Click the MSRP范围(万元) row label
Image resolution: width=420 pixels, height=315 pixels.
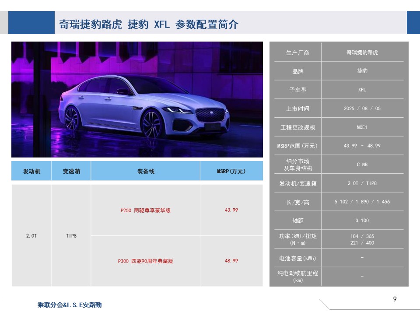point(297,146)
